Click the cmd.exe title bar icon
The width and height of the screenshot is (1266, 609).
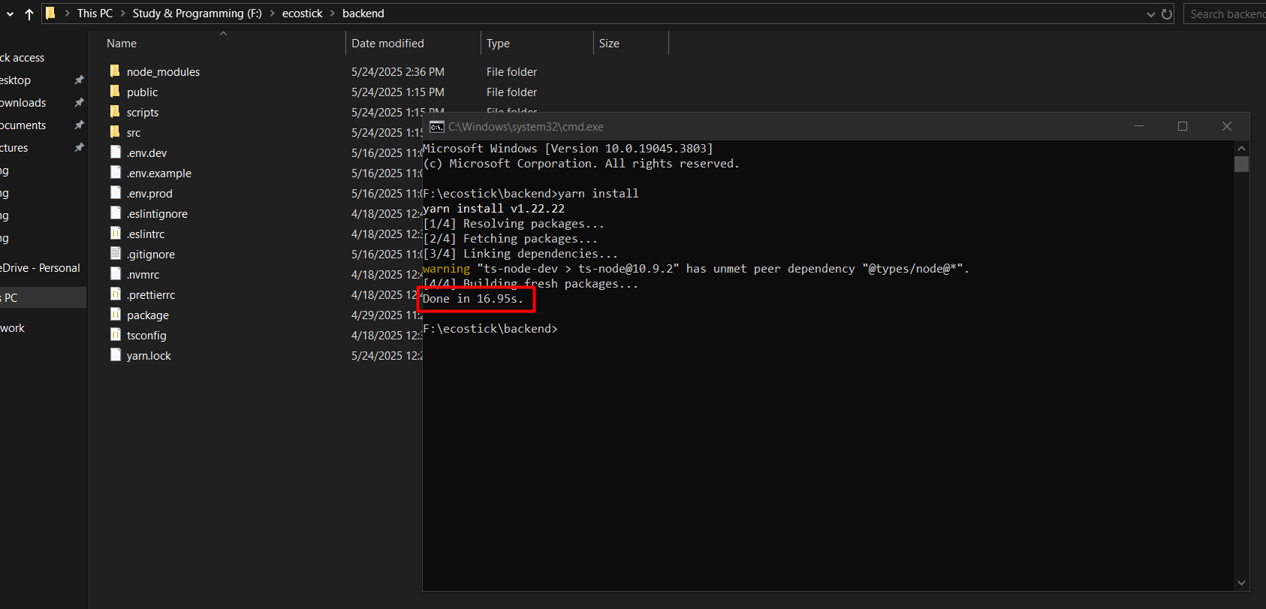[x=437, y=127]
